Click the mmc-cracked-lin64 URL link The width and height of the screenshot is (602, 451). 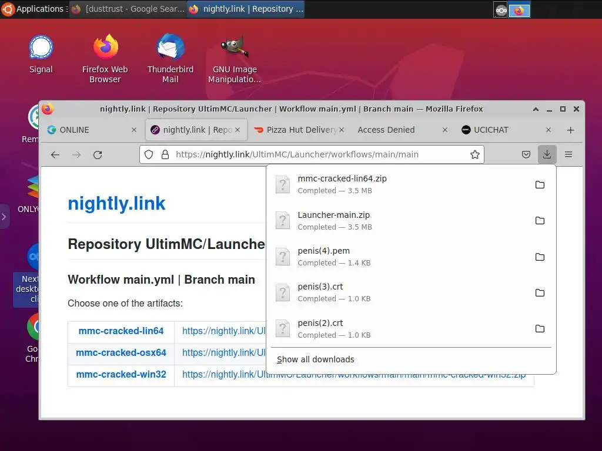point(224,331)
